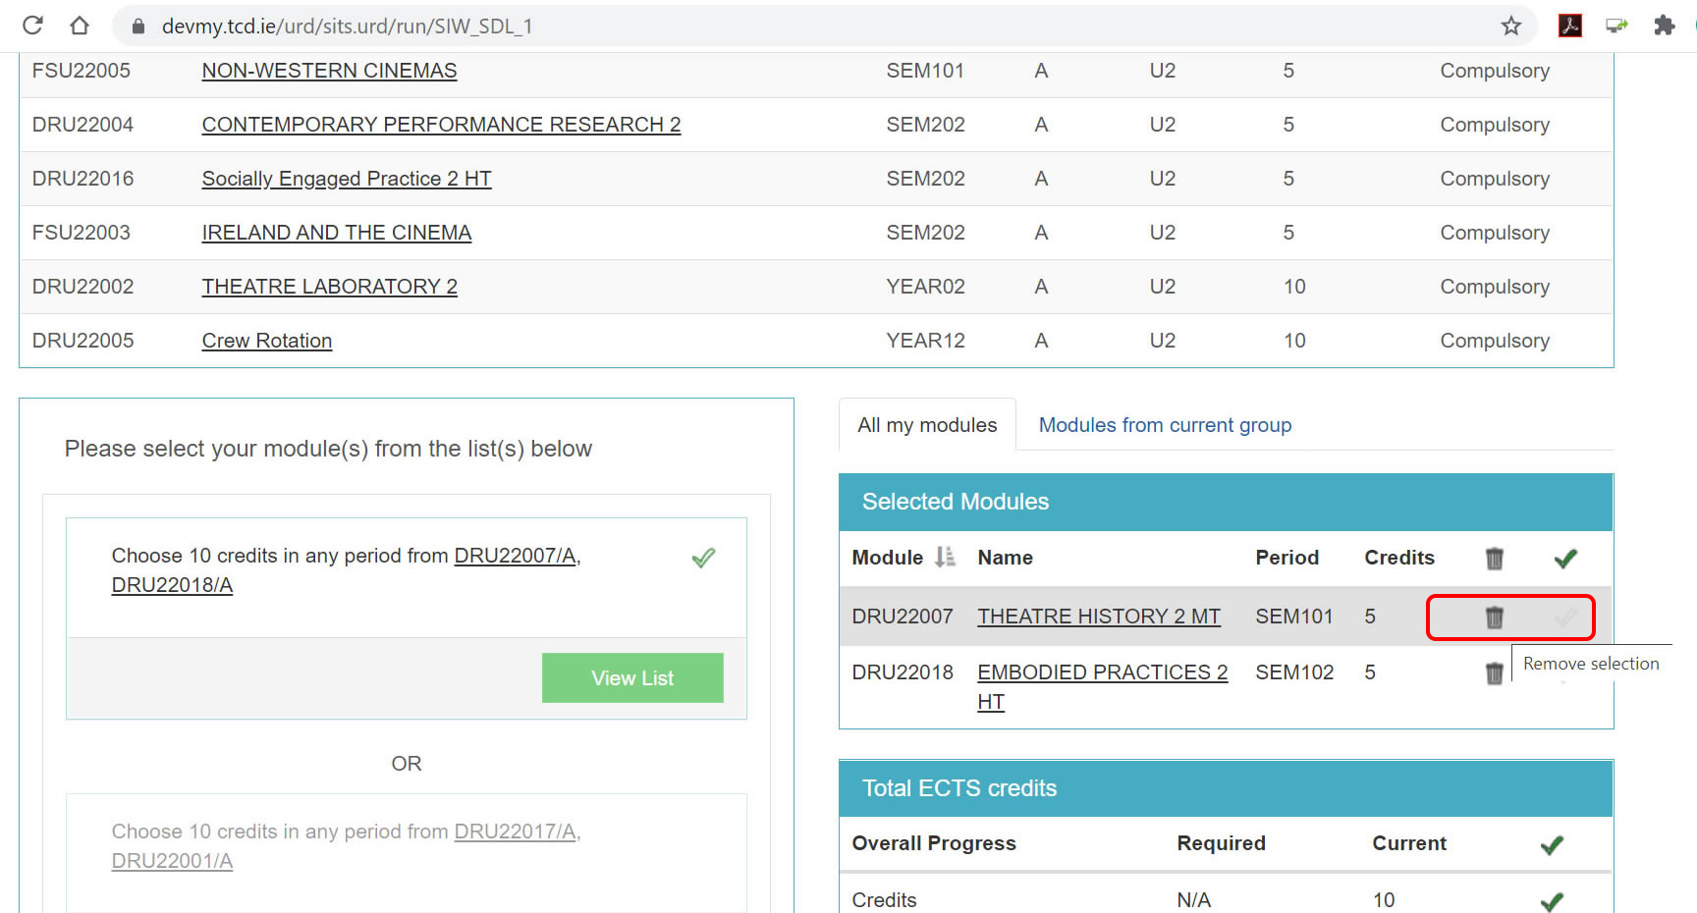Select module code DRU22002
1697x913 pixels.
(82, 287)
